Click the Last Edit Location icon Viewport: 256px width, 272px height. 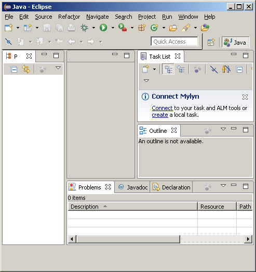(x=59, y=42)
